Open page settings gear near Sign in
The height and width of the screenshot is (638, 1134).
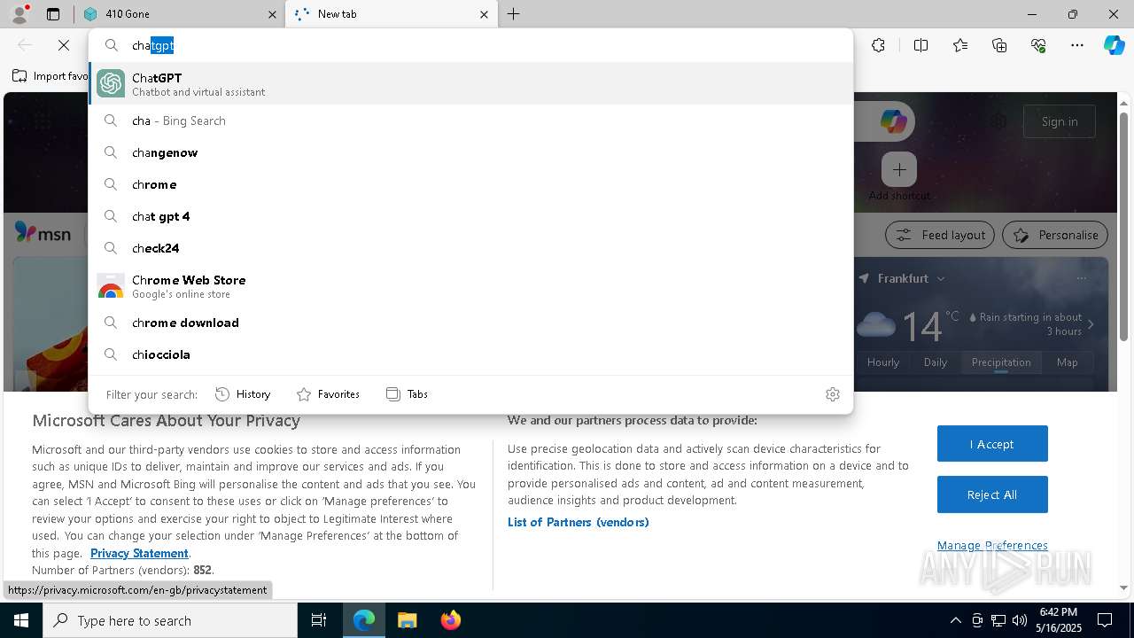click(x=999, y=121)
